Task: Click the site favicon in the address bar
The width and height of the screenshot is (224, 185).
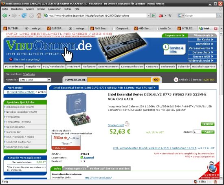Action: 46,16
